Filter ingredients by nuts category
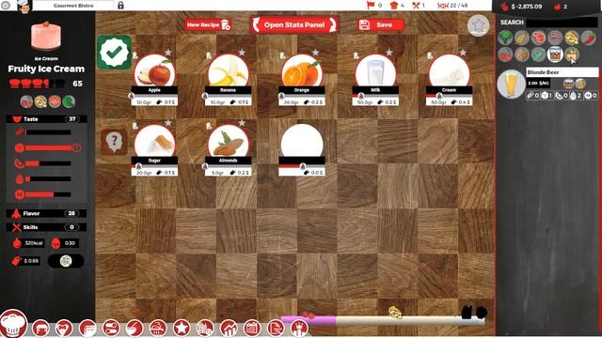Screen dimensions: 602x338 click(x=522, y=54)
